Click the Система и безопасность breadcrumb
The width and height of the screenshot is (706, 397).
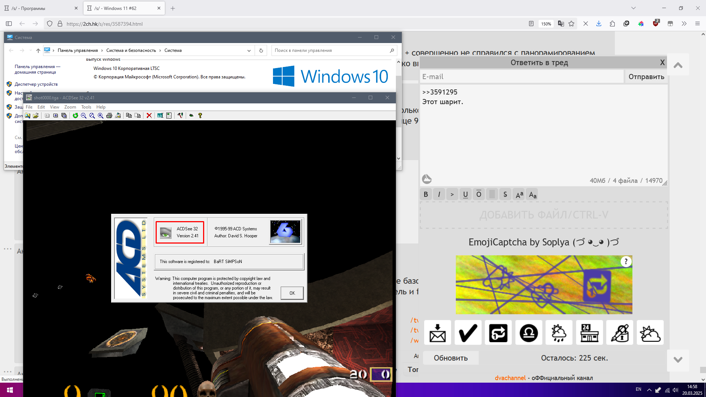(131, 50)
